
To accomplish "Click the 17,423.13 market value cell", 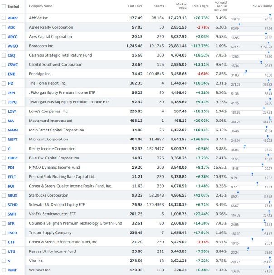I will tap(177, 18).
